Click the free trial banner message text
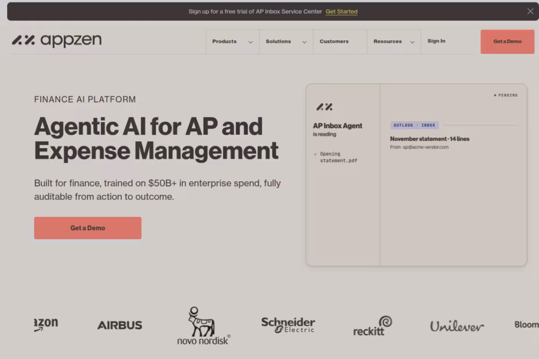The width and height of the screenshot is (539, 359). (x=255, y=12)
